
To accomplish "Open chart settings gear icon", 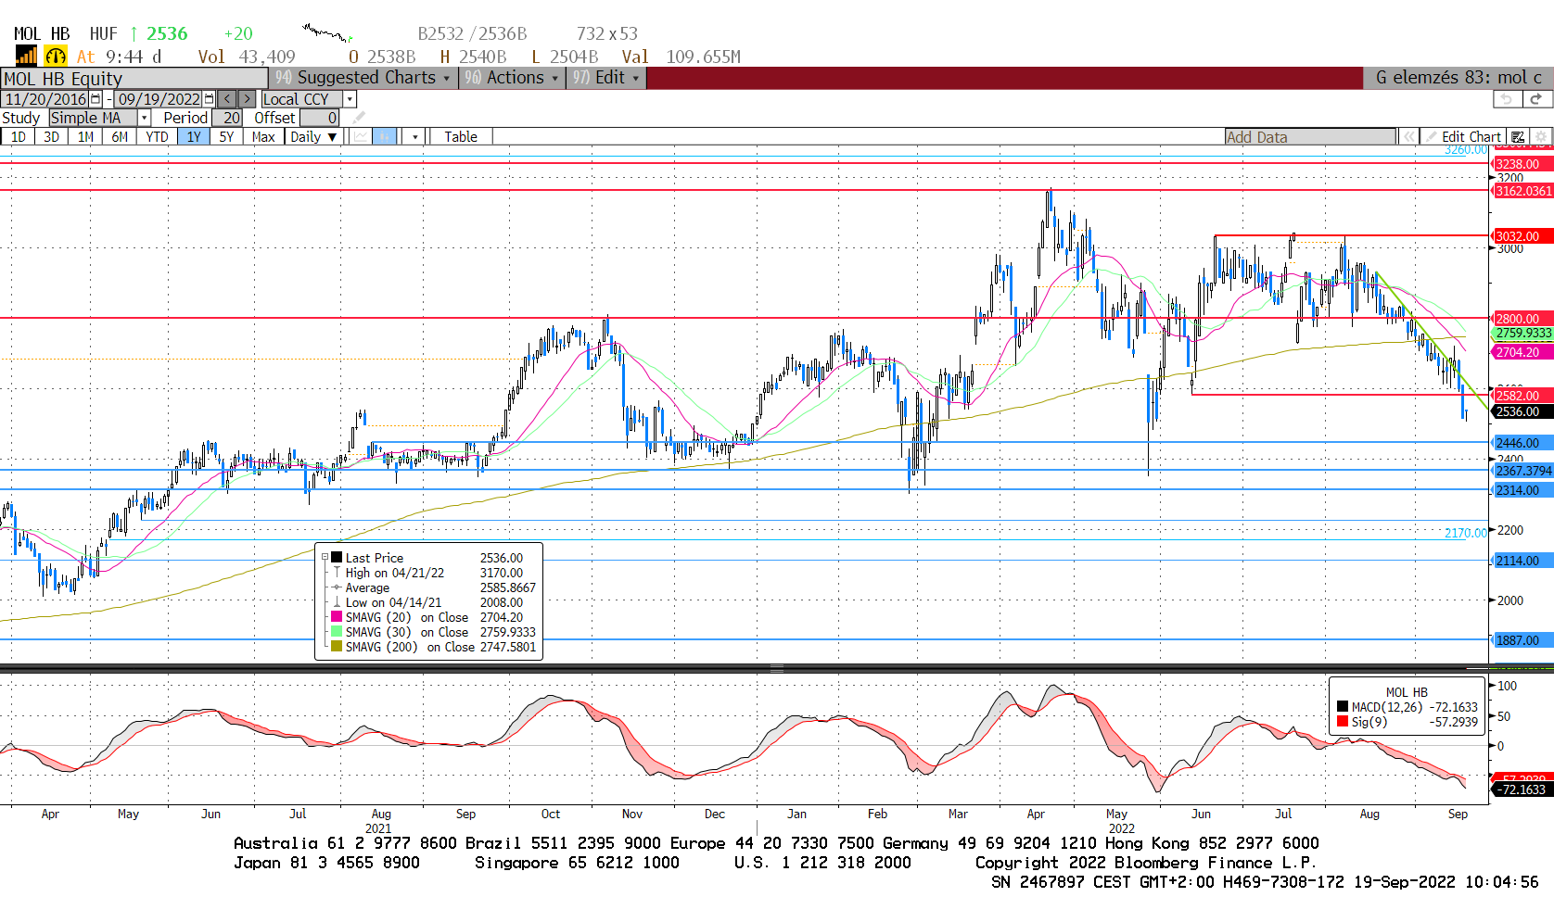I will coord(1541,137).
